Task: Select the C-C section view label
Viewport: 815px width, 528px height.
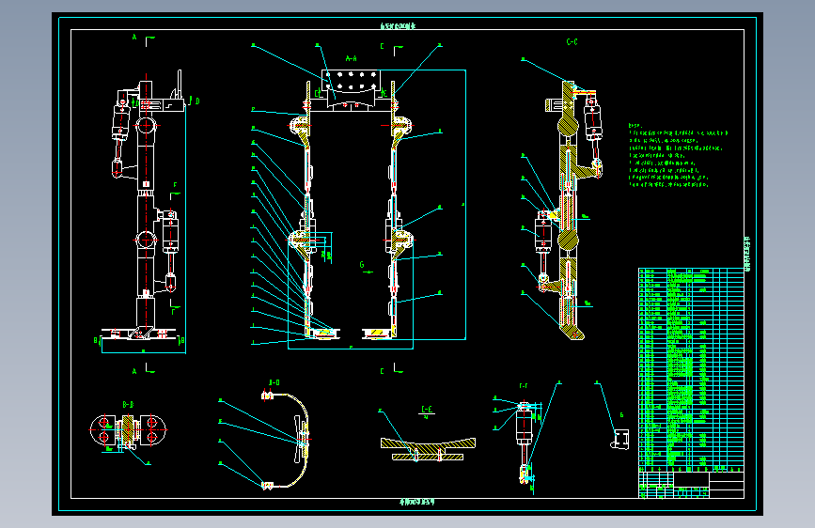Action: (x=572, y=41)
